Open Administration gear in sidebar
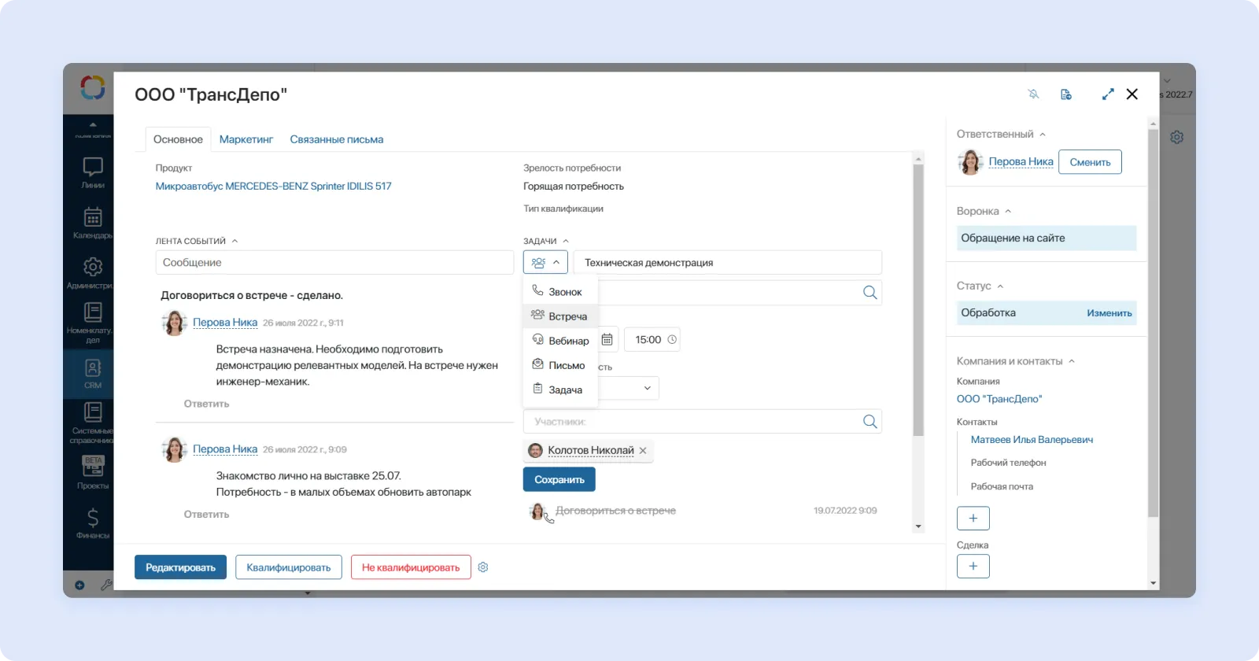1259x661 pixels. click(93, 271)
